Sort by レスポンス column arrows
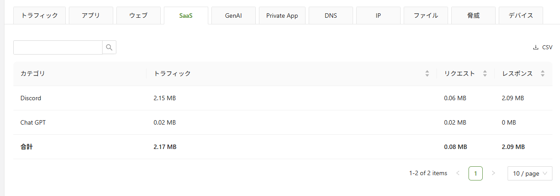This screenshot has height=196, width=560. tap(543, 74)
